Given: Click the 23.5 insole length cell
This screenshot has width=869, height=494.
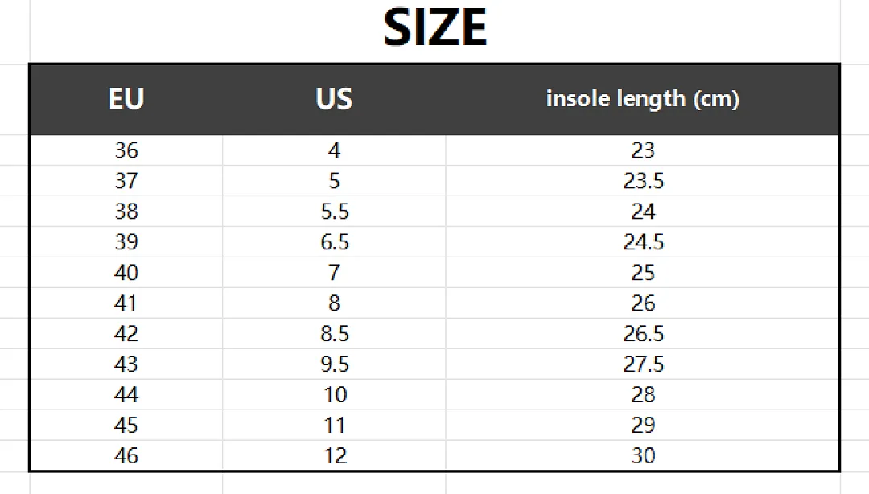Looking at the screenshot, I should [x=642, y=181].
